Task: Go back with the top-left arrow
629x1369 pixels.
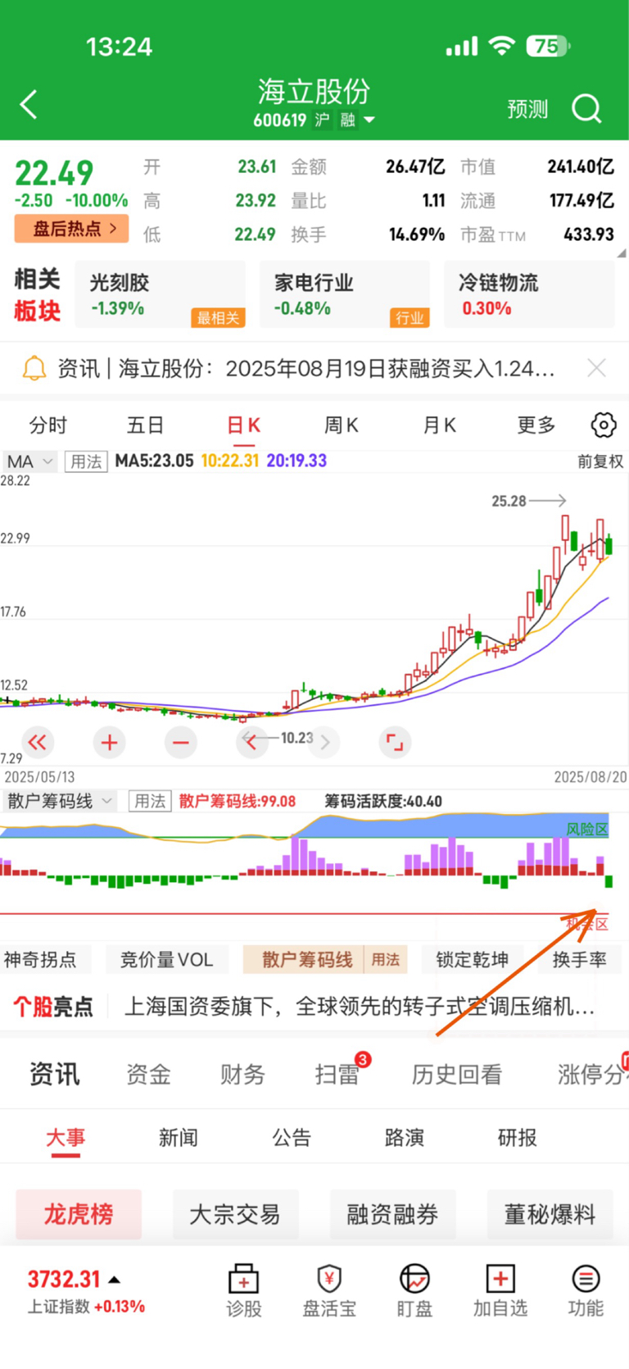Action: coord(29,105)
